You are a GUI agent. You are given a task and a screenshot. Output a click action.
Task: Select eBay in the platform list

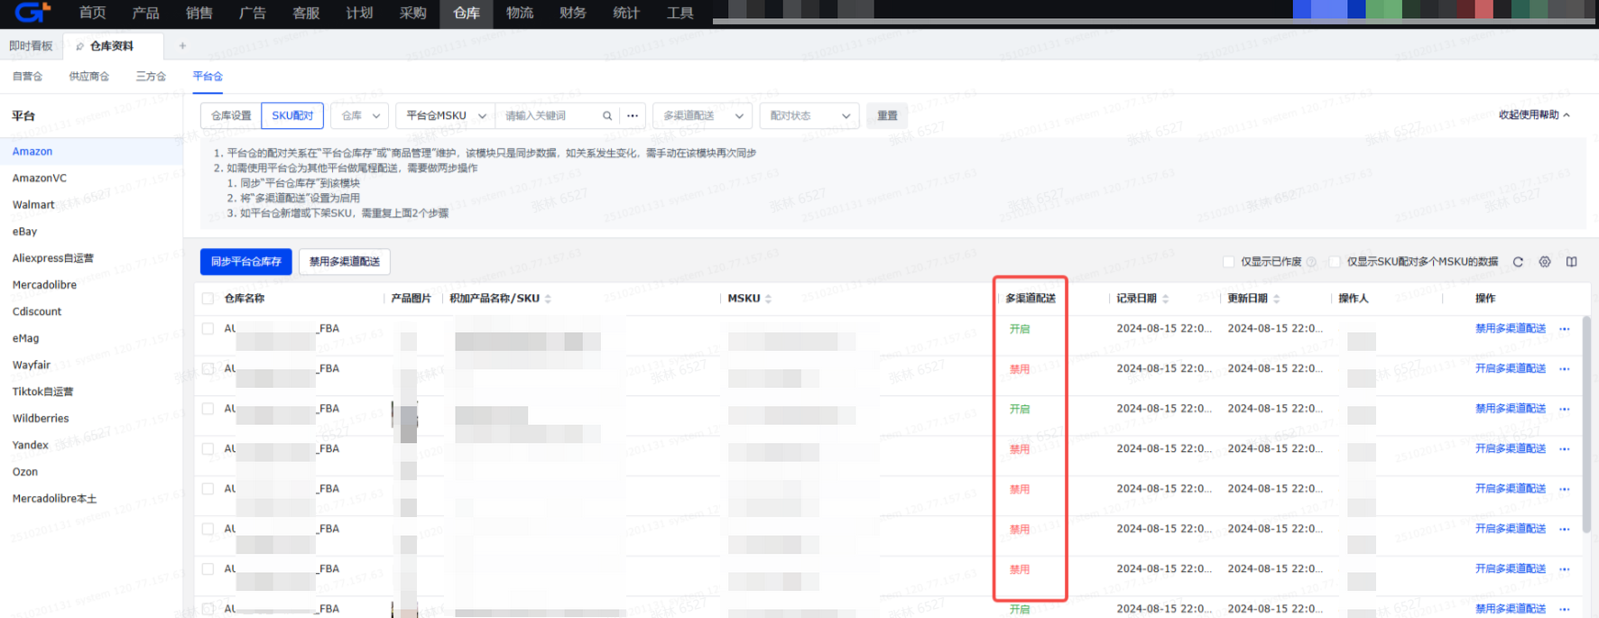24,232
